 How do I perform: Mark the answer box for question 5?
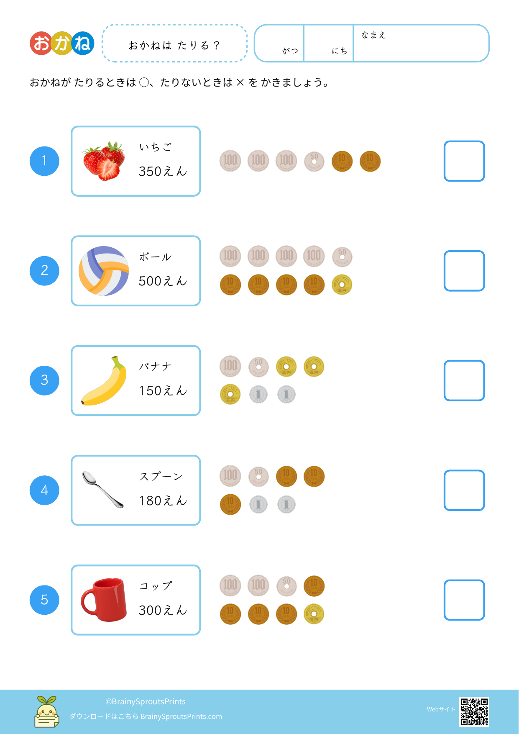464,600
